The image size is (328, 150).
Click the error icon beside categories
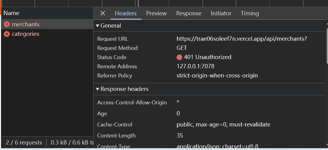pos(7,34)
